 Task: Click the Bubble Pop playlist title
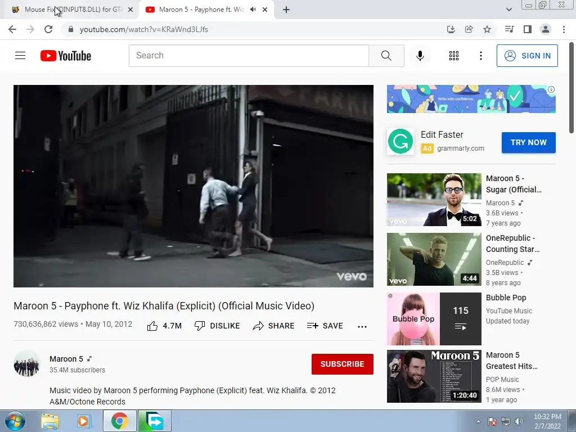tap(506, 298)
